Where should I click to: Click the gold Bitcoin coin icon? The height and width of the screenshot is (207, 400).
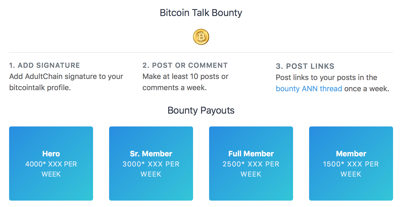coord(201,37)
